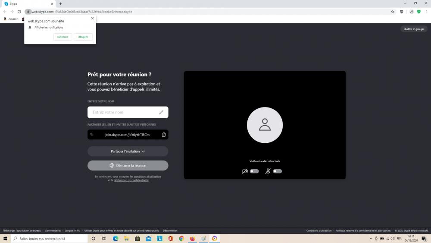431x243 pixels.
Task: Click the browser address bar URL
Action: 82,12
